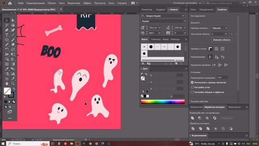Expand the font size 152,5 pt dropdown

pos(159,28)
